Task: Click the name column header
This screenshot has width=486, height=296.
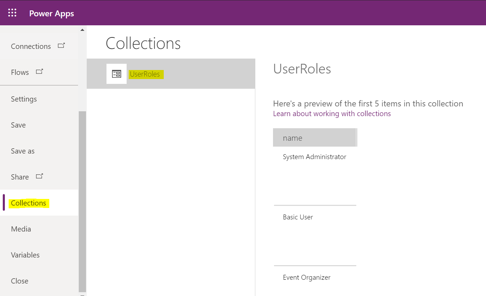Action: coord(314,138)
